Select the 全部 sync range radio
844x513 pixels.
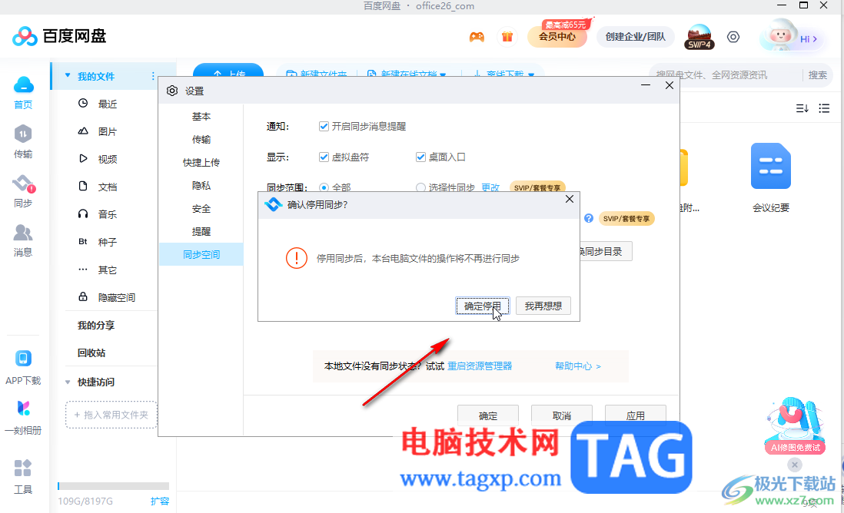coord(324,187)
